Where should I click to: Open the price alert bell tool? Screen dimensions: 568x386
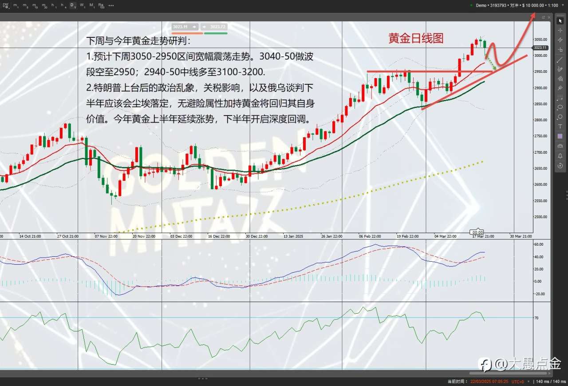[560, 155]
